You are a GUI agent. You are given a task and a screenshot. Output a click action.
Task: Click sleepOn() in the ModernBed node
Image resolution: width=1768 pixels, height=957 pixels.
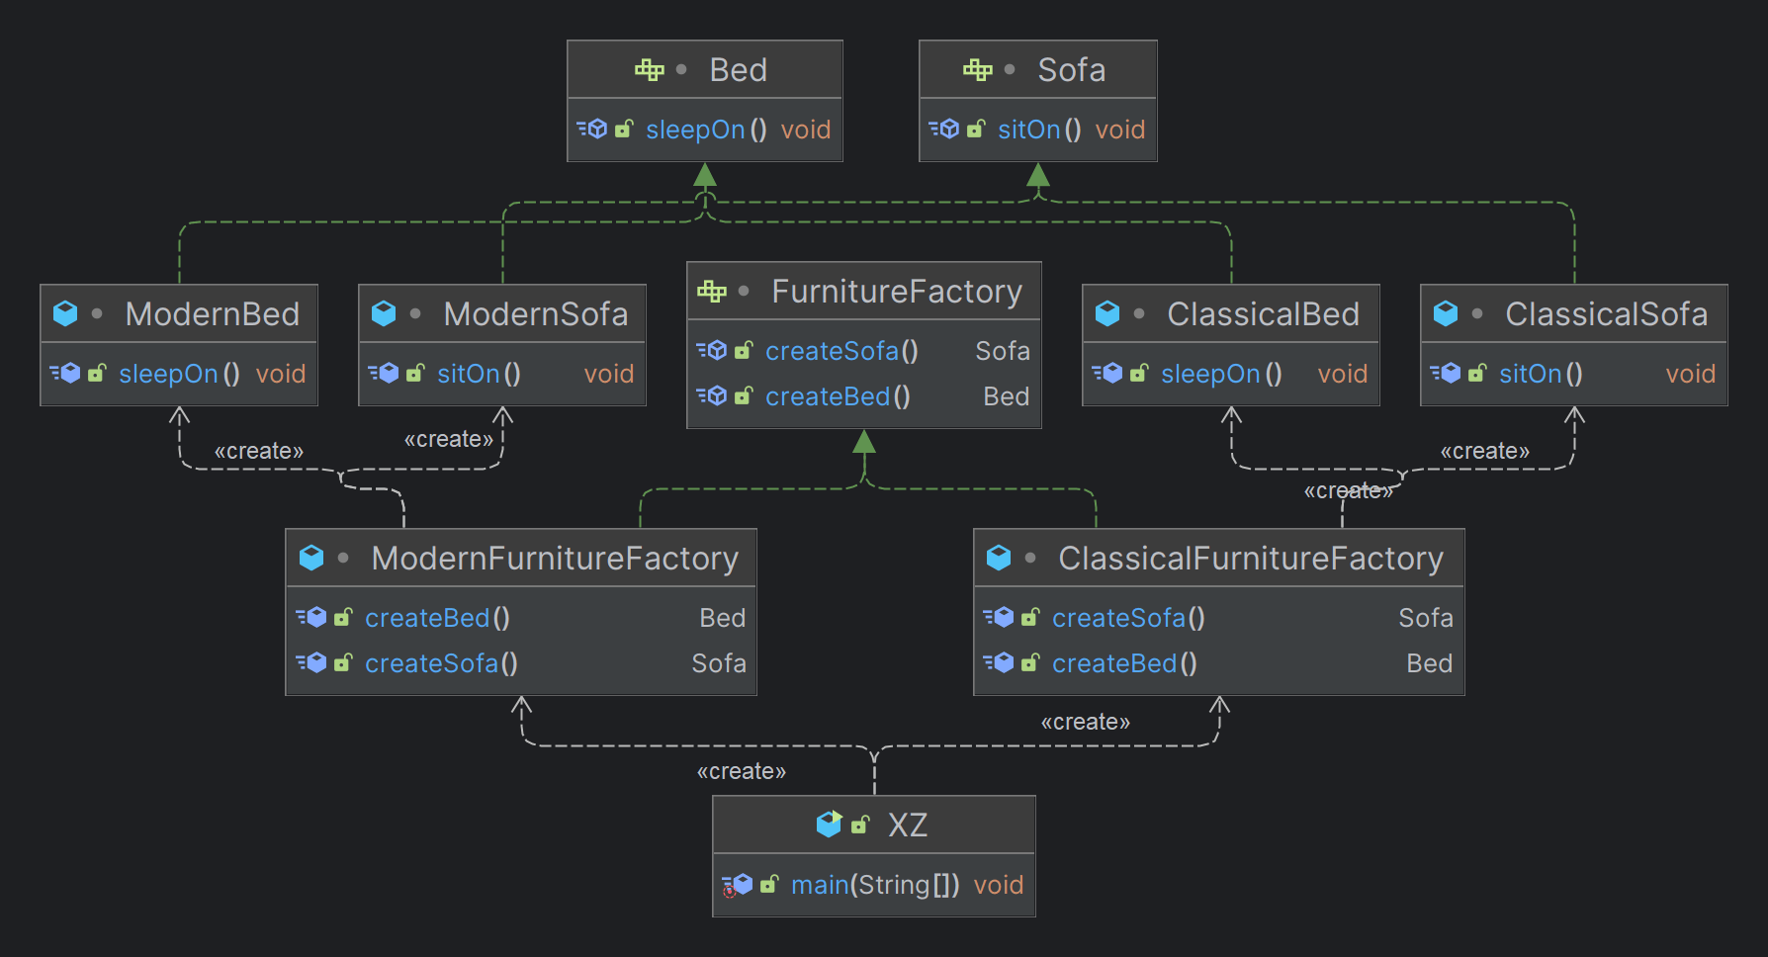coord(179,374)
